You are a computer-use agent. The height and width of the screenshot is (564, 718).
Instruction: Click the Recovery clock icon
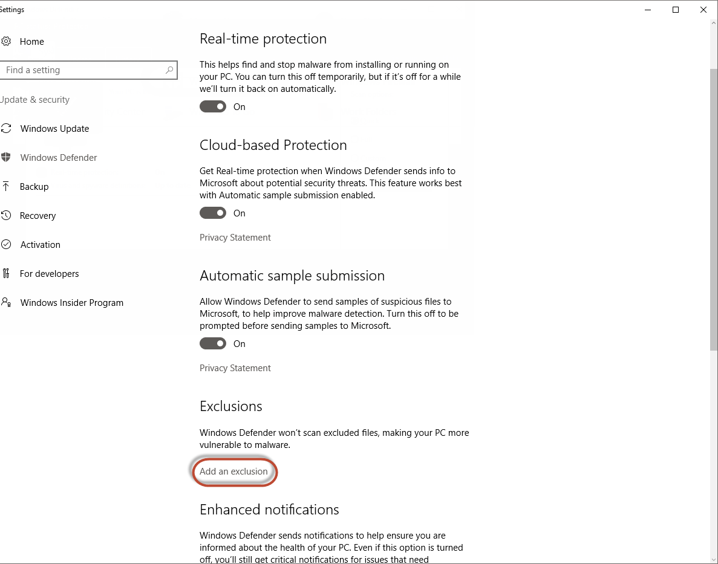[5, 215]
